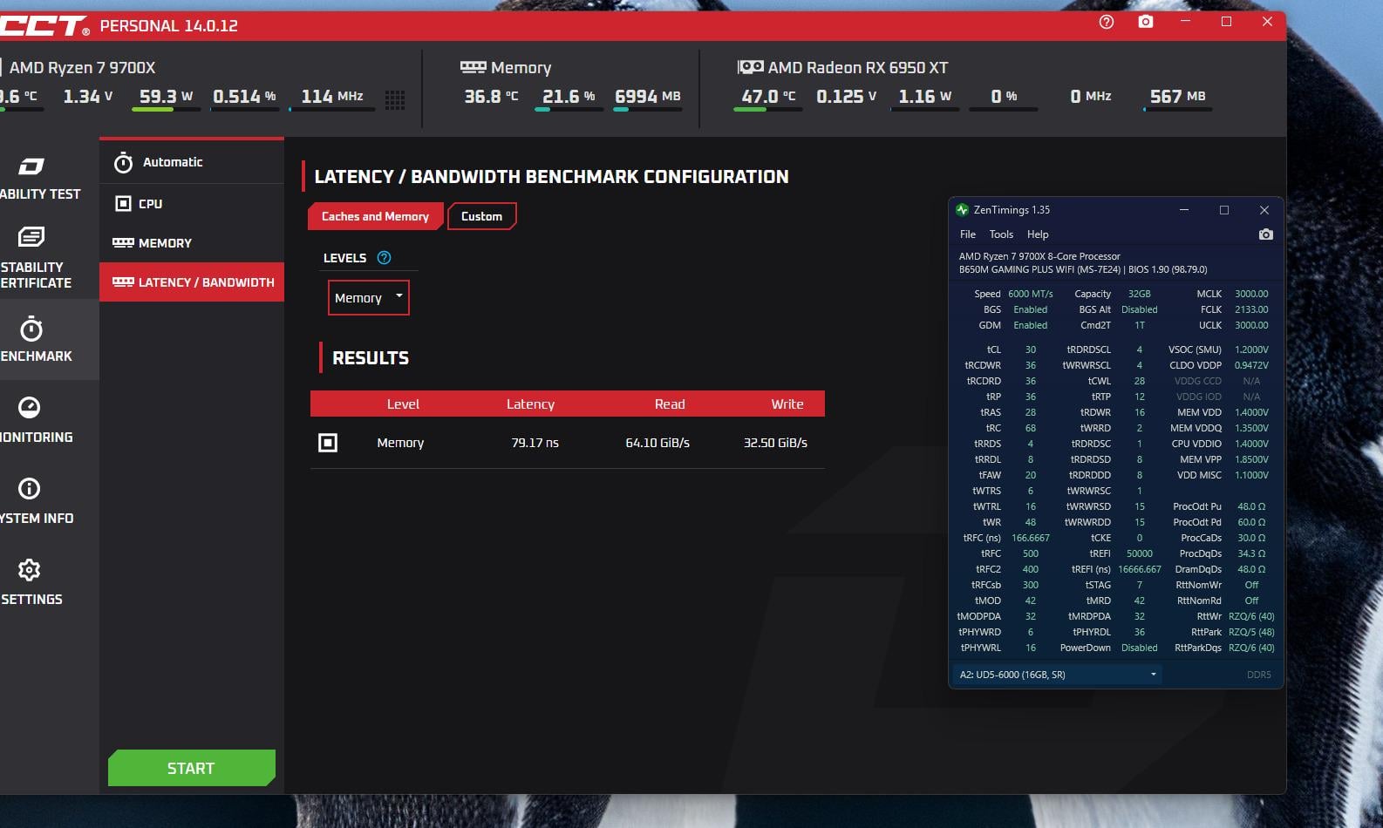Screen dimensions: 1383x828
Task: Click the Automatic stopwatch icon
Action: [124, 162]
